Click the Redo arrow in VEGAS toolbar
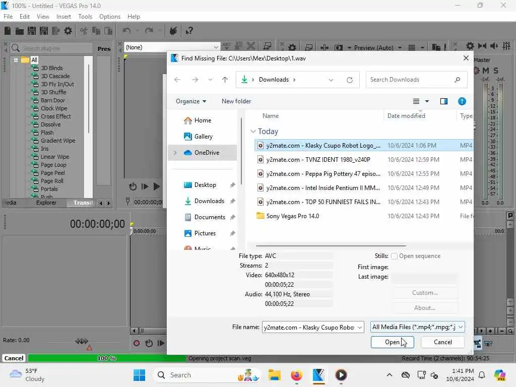 pyautogui.click(x=149, y=31)
